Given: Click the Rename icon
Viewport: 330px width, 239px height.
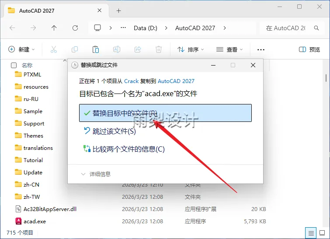Looking at the screenshot, I should pyautogui.click(x=117, y=49).
